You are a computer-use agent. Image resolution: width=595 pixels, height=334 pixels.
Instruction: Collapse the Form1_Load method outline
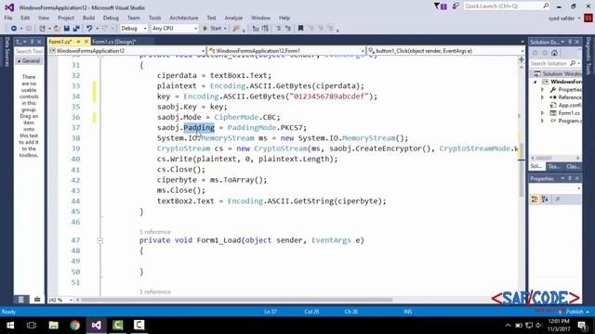coord(99,240)
